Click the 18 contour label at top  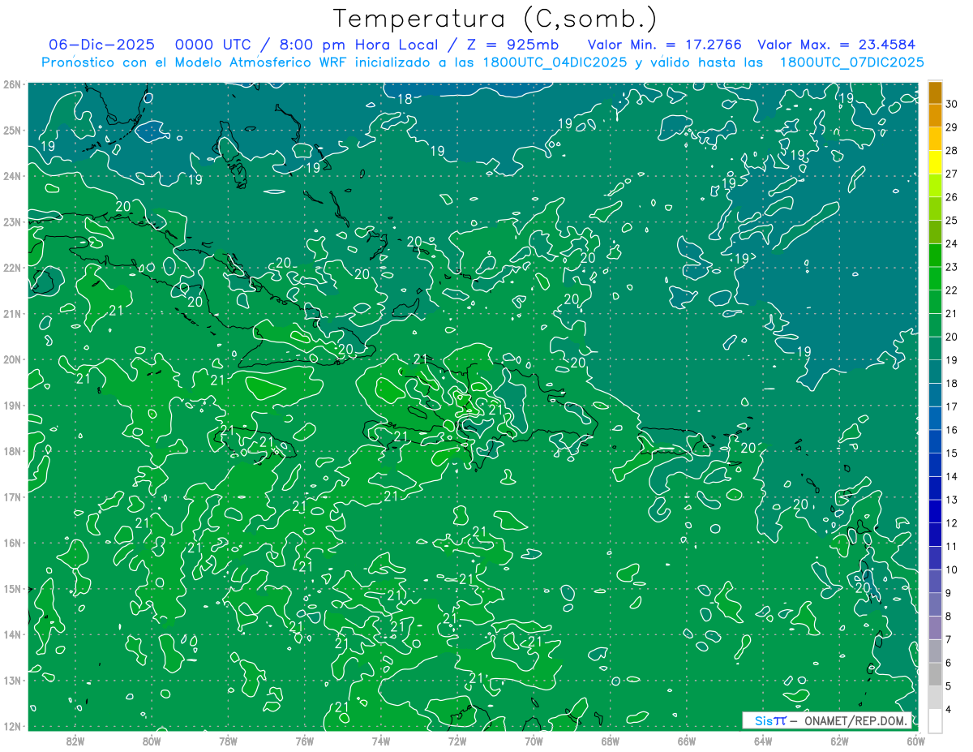point(405,99)
